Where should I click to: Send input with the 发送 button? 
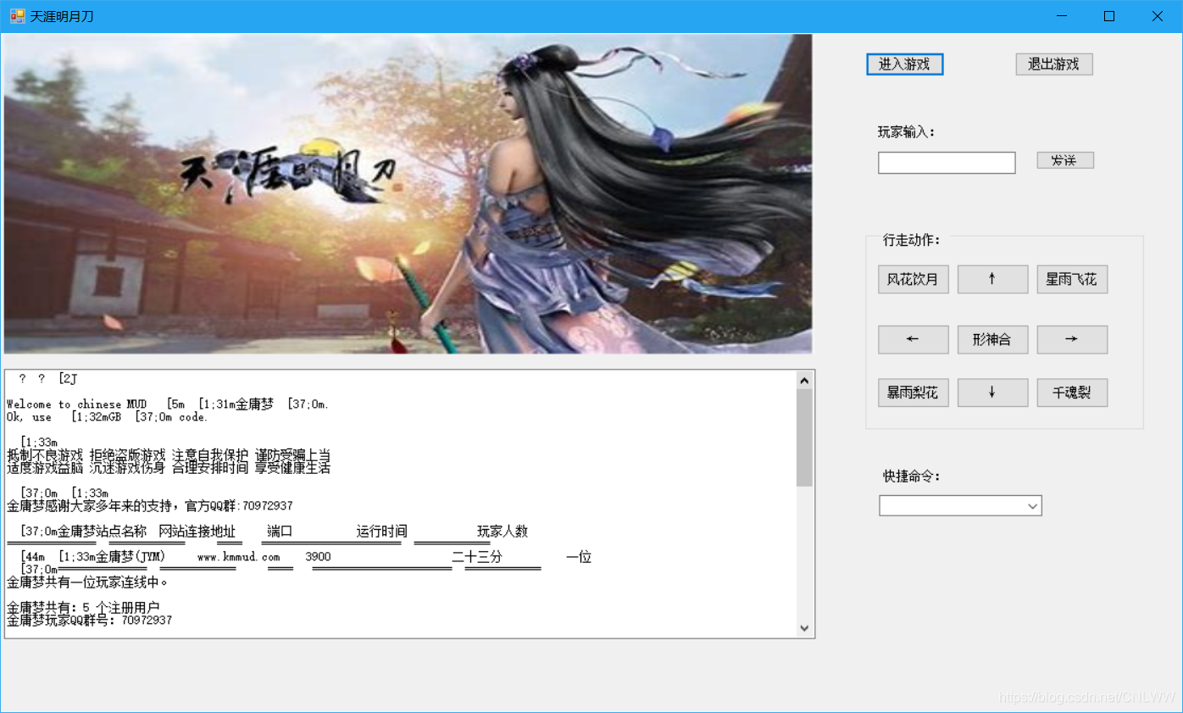point(1065,160)
